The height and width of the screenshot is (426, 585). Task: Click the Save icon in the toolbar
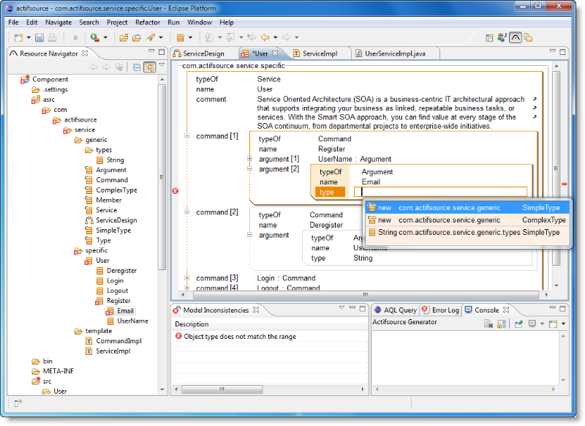(x=39, y=37)
